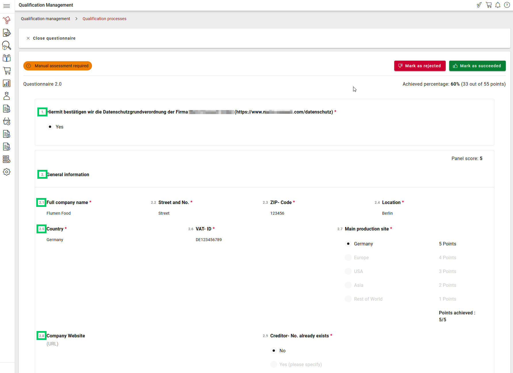Open the handshake contract icon in sidebar

coord(7,33)
